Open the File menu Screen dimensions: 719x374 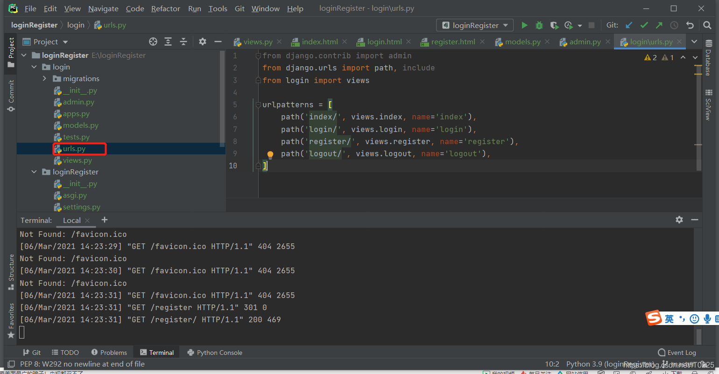point(30,8)
